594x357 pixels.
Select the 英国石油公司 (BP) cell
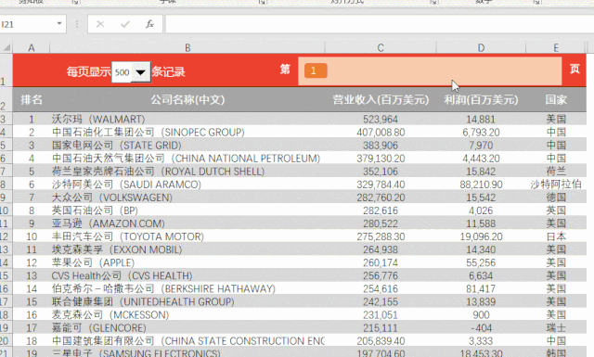(187, 210)
